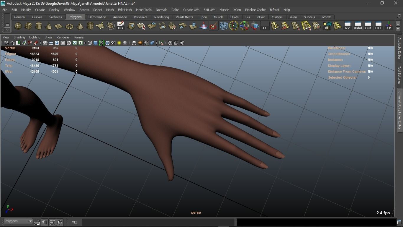Open the shelf tab selector above the shelf menu arrow
403x227 pixels.
7,25
